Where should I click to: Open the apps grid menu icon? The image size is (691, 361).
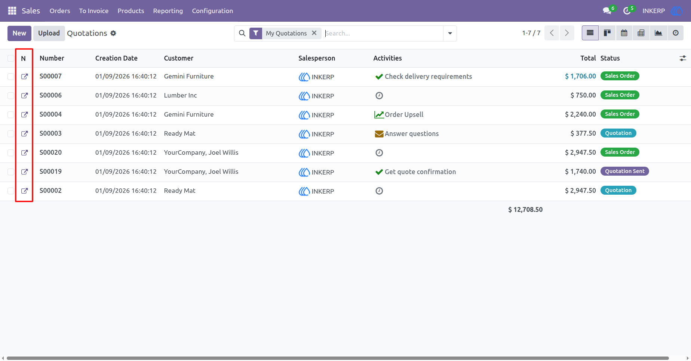[12, 11]
